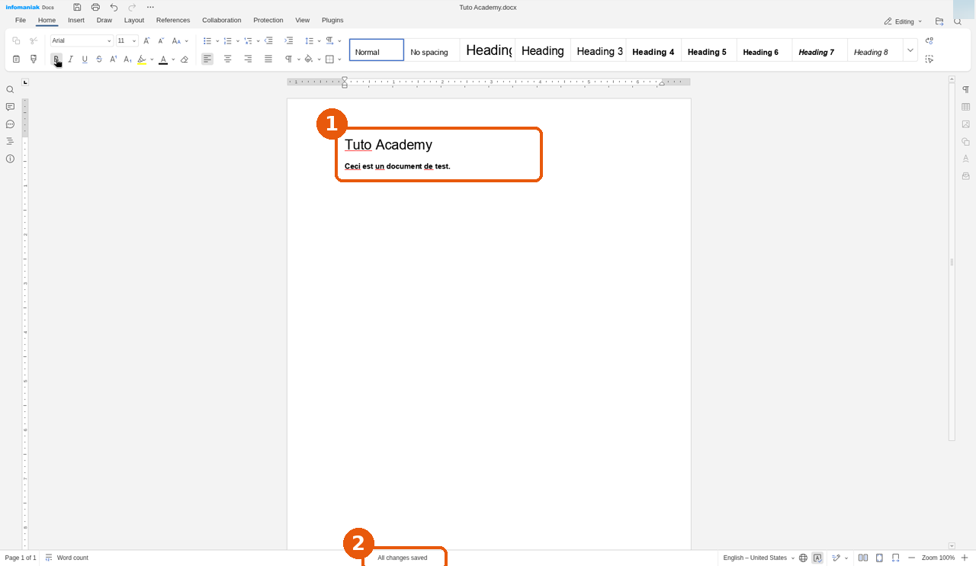Open the Insert tab
The height and width of the screenshot is (566, 976).
76,21
